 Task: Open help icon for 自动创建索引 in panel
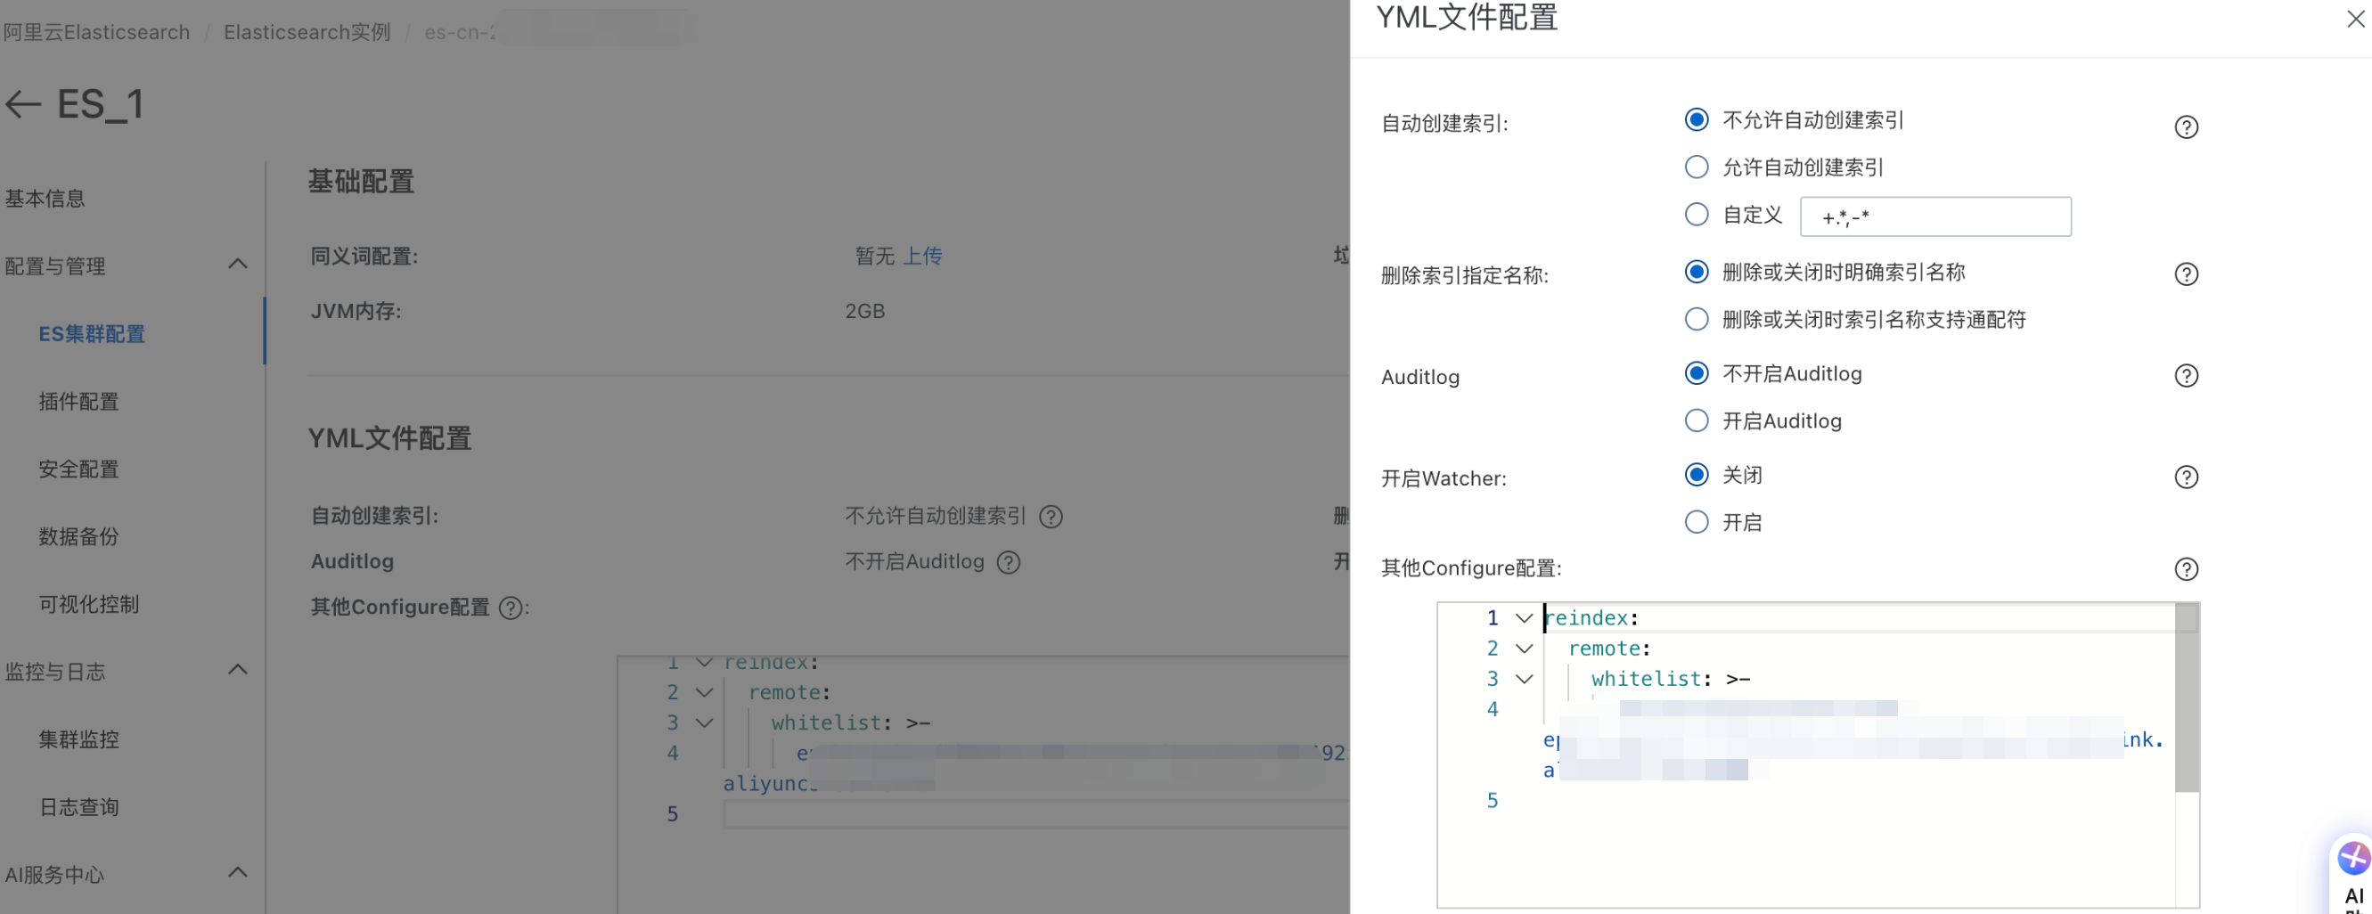click(x=2186, y=127)
